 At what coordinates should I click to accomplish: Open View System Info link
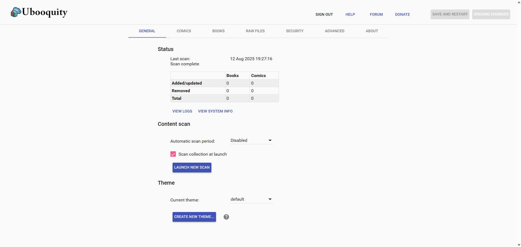pos(215,111)
